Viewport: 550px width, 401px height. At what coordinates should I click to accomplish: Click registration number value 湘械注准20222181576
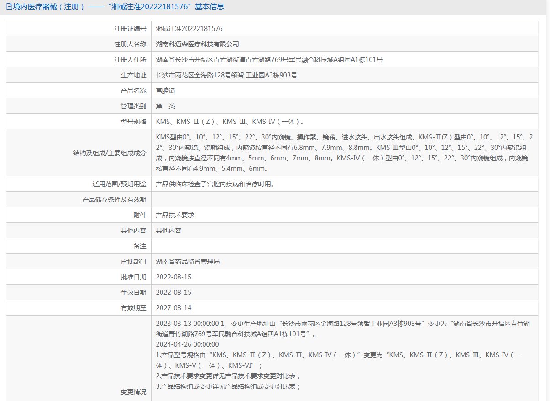[189, 29]
